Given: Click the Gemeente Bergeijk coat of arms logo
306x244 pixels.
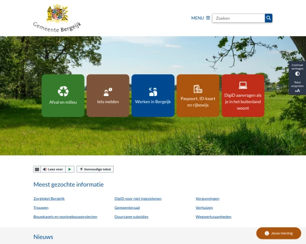Looking at the screenshot, I should (x=57, y=18).
